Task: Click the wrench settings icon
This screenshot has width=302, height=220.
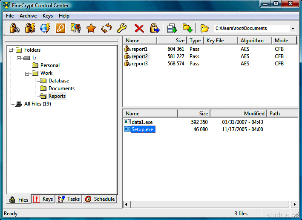Action: (121, 29)
